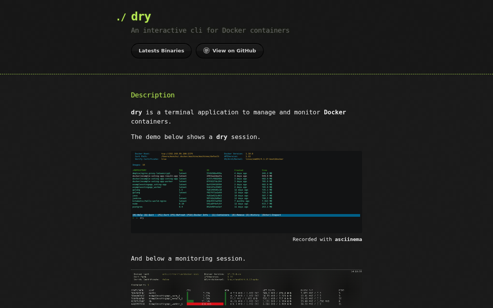This screenshot has width=493, height=308.
Task: Click the View on GitHub button
Action: pos(230,50)
